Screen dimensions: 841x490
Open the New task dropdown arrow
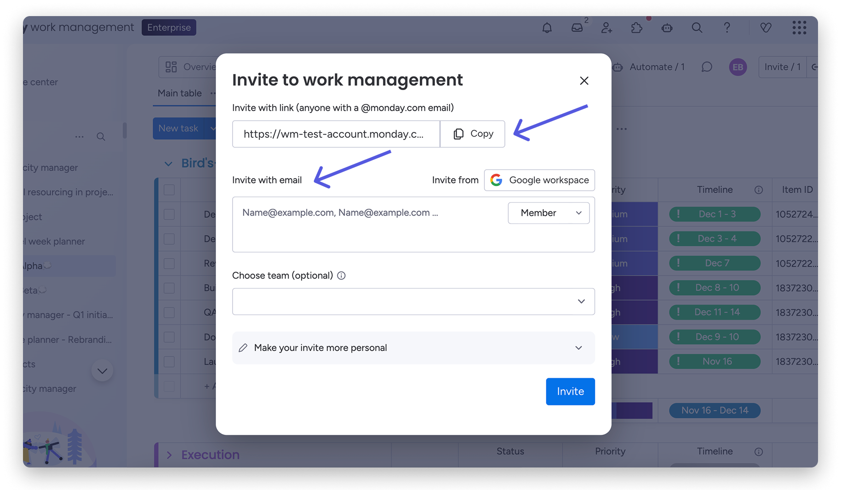pyautogui.click(x=212, y=128)
